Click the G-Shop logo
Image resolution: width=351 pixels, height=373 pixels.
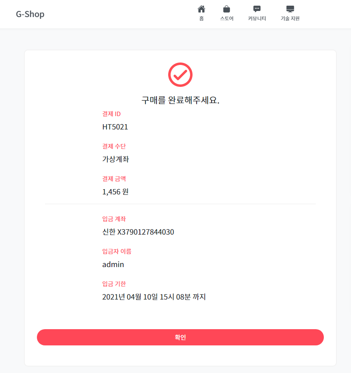30,14
